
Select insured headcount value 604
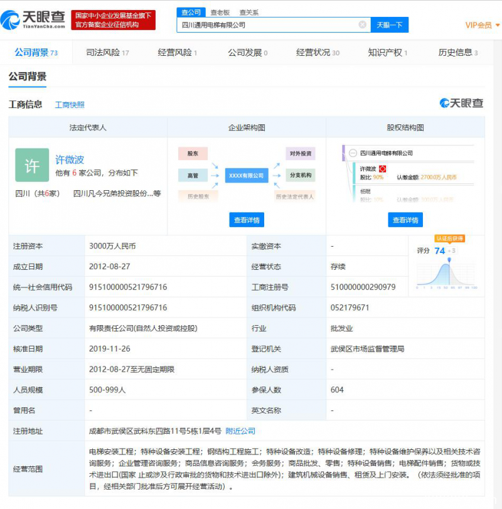tap(337, 390)
